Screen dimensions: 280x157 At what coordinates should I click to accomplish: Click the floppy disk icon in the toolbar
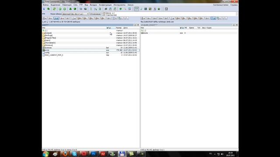point(146,9)
